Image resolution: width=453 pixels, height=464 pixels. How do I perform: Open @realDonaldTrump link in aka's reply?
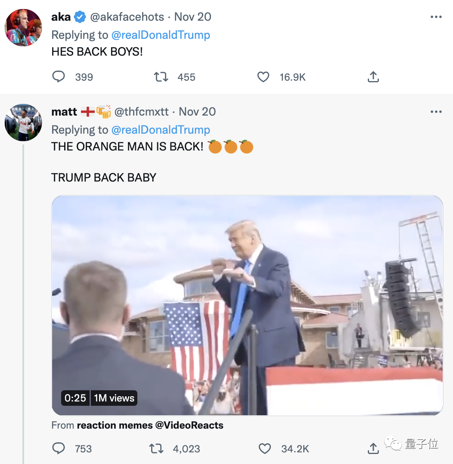click(161, 35)
